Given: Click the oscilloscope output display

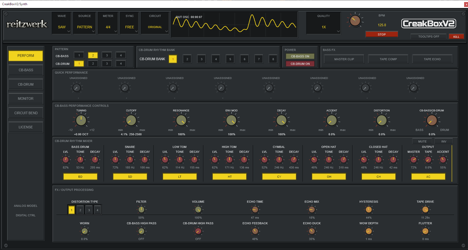Looking at the screenshot, I should click(x=234, y=24).
